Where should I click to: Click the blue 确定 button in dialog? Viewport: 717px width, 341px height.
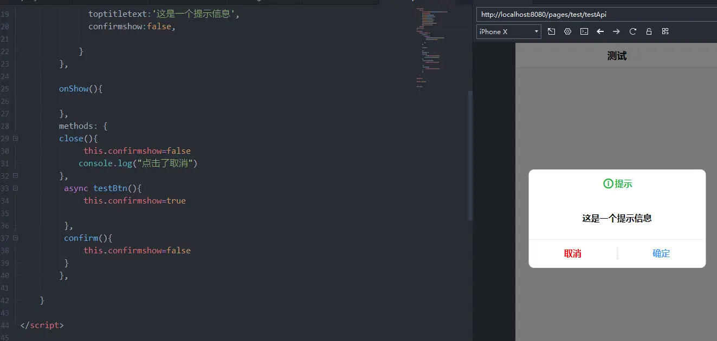pos(661,253)
